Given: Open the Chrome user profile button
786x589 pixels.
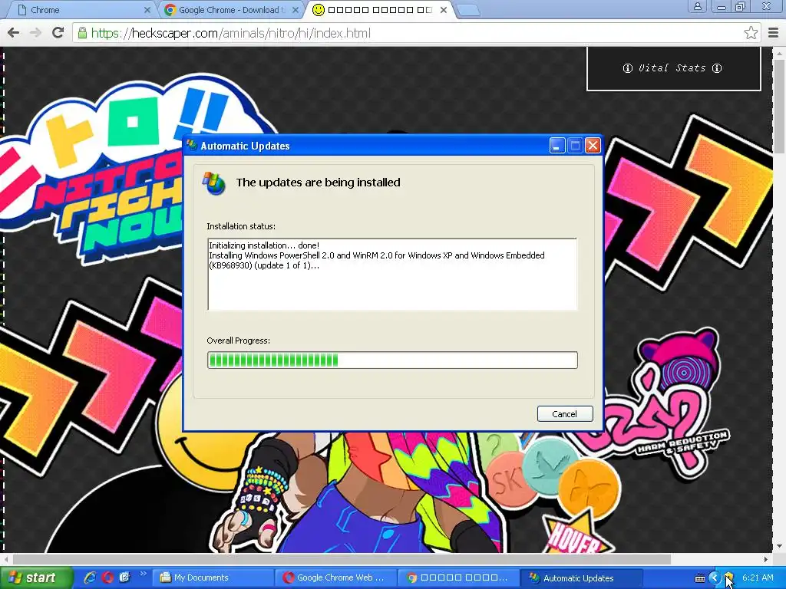Looking at the screenshot, I should [x=697, y=7].
